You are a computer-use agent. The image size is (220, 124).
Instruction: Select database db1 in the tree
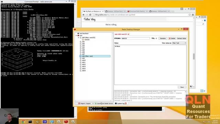point(83,42)
